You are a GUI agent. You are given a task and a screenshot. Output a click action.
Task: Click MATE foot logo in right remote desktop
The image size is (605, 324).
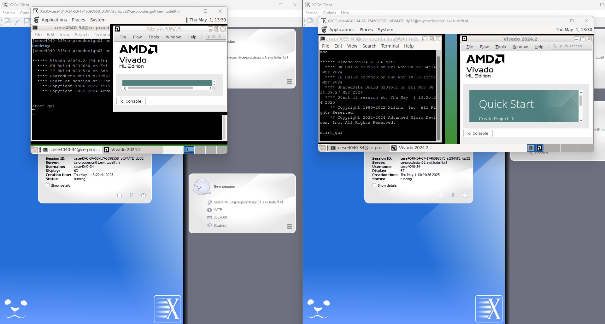point(324,30)
